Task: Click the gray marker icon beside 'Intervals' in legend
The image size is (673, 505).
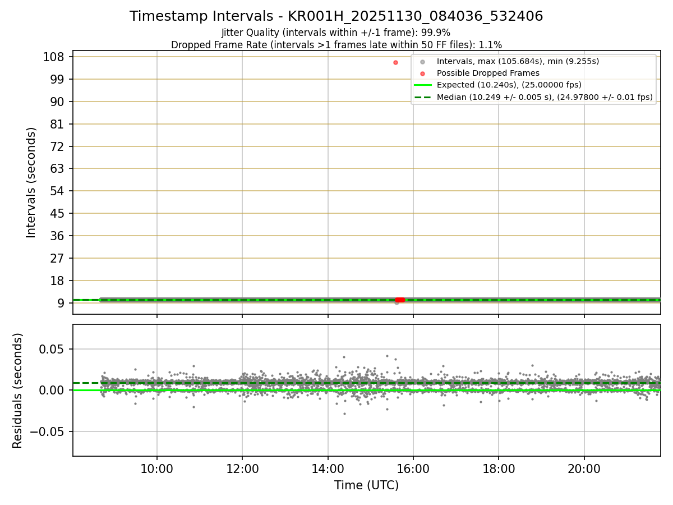Action: [423, 62]
